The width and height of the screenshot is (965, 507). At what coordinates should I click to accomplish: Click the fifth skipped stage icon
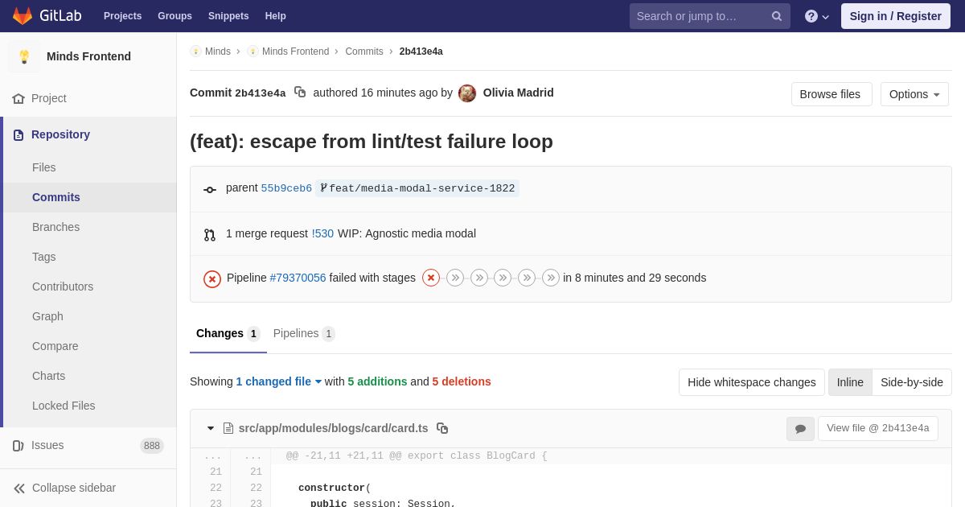tap(527, 278)
